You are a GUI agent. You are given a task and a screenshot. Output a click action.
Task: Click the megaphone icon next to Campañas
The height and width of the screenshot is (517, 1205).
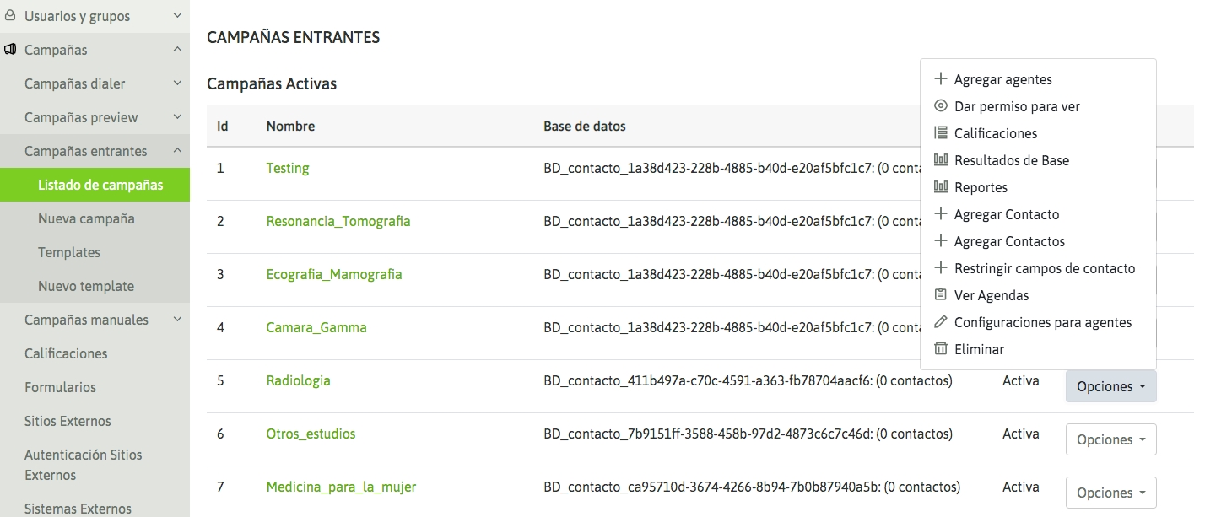11,50
